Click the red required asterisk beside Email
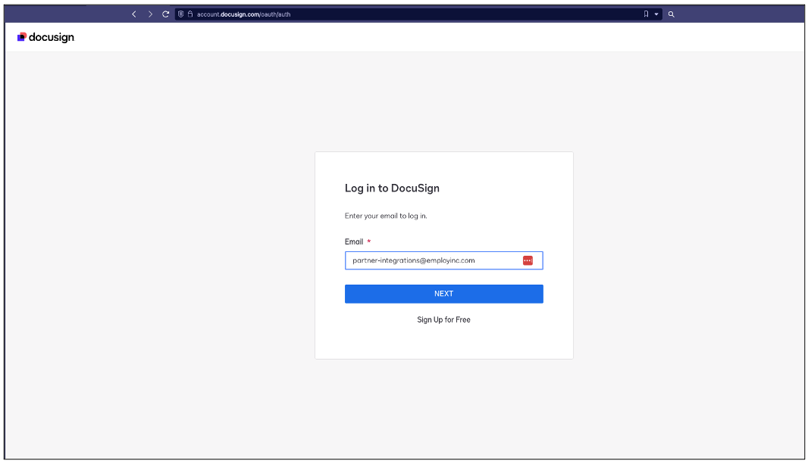This screenshot has height=464, width=808. [x=369, y=242]
